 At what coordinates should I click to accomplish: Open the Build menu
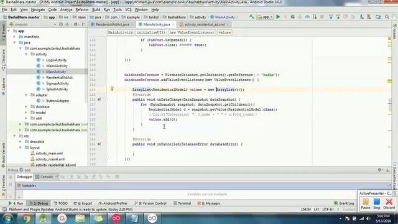pos(96,10)
